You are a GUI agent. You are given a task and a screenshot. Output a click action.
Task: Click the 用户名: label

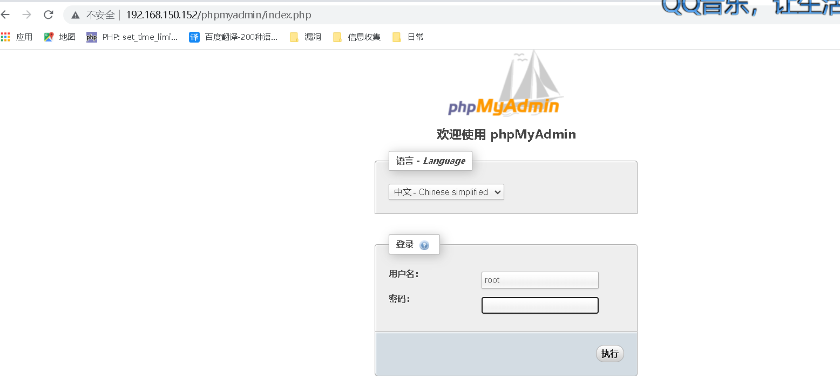(404, 274)
